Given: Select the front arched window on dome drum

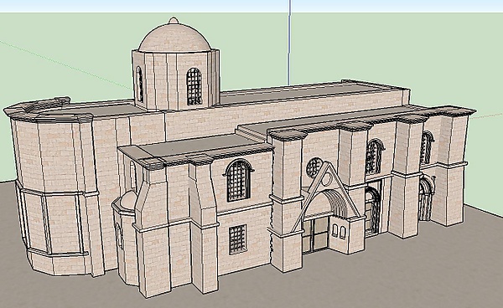Looking at the screenshot, I should 194,86.
